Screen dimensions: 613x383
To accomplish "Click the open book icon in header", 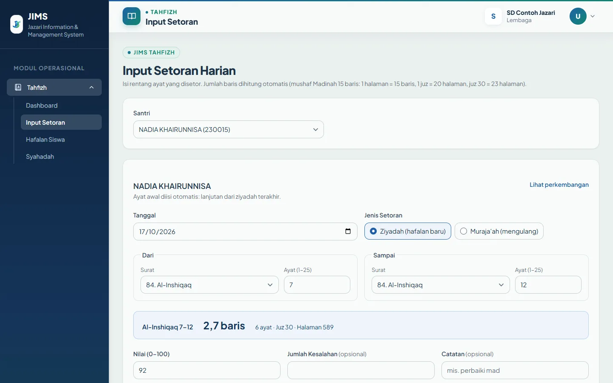I will 132,16.
